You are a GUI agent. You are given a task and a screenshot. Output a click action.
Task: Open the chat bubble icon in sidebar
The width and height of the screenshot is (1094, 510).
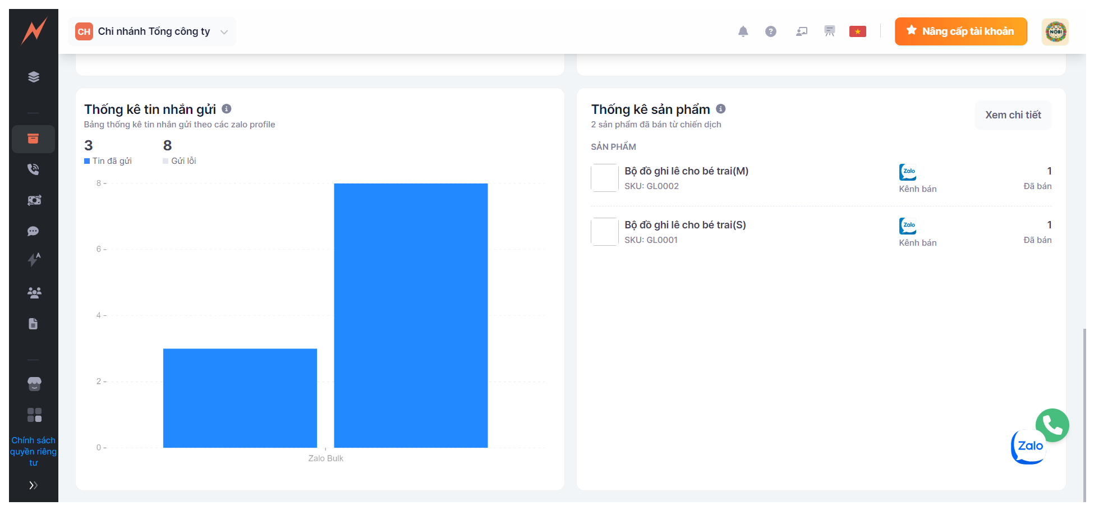pos(34,231)
